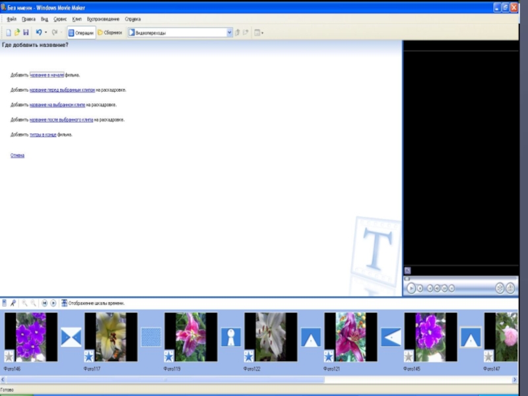Play the preview in the monitor

(411, 288)
